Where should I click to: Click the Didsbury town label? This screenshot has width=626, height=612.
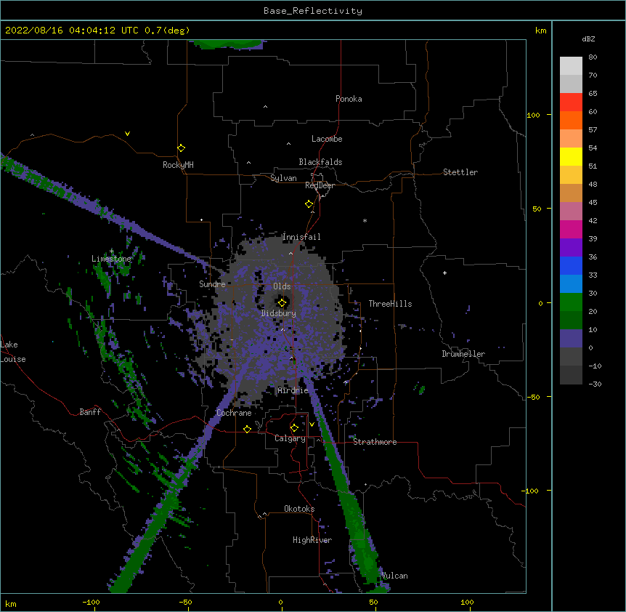point(279,313)
